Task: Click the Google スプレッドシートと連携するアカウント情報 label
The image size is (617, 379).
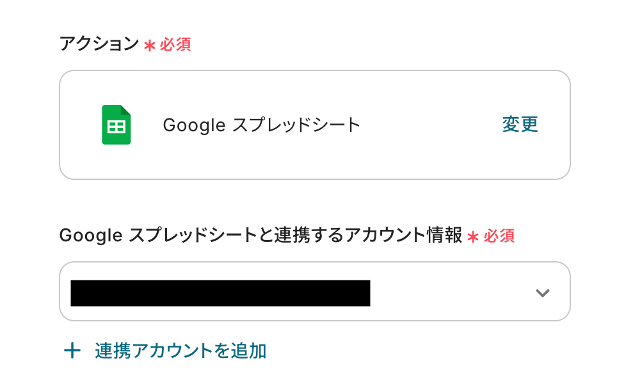Action: (260, 236)
